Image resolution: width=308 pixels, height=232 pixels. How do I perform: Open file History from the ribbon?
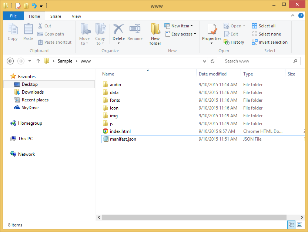pyautogui.click(x=234, y=42)
